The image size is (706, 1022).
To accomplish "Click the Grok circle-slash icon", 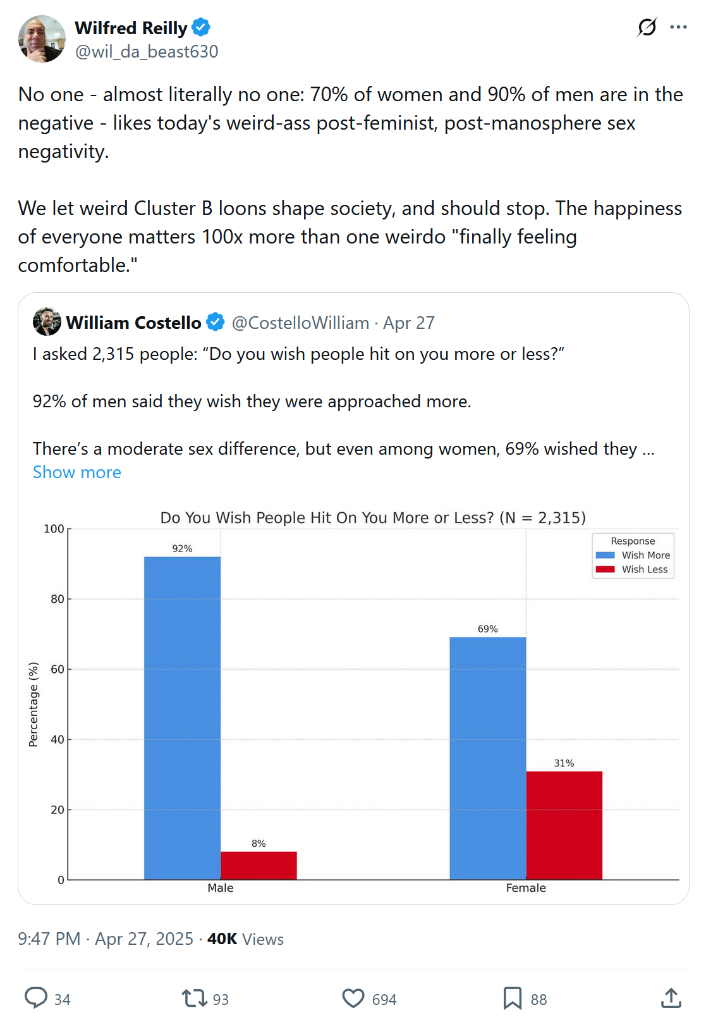I will [647, 27].
